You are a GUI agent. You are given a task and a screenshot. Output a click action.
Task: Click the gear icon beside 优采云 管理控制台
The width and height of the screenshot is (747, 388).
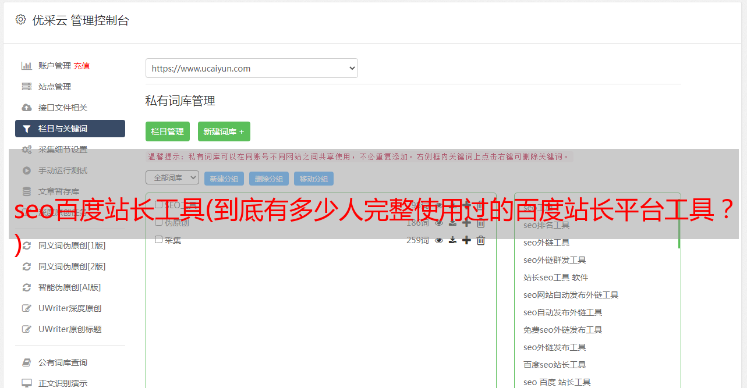20,20
